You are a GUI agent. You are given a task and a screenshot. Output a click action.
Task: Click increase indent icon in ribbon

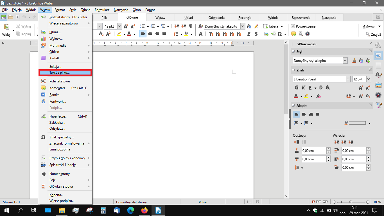(177, 26)
